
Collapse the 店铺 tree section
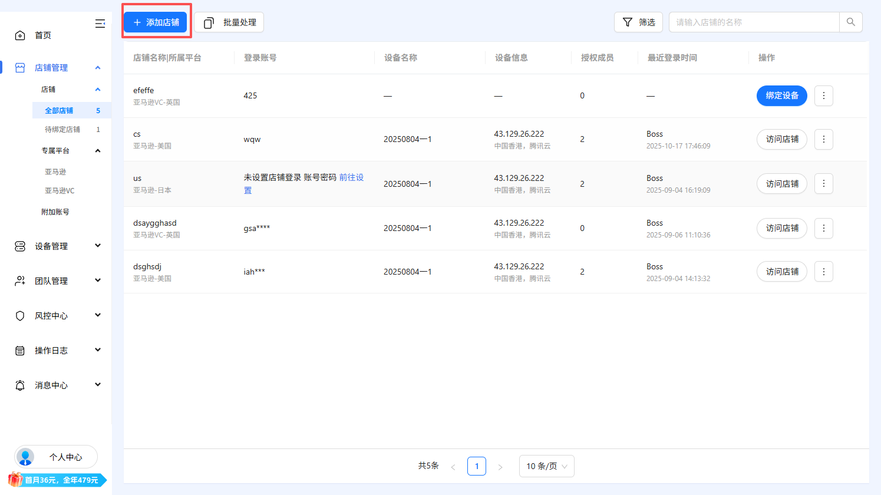tap(98, 89)
